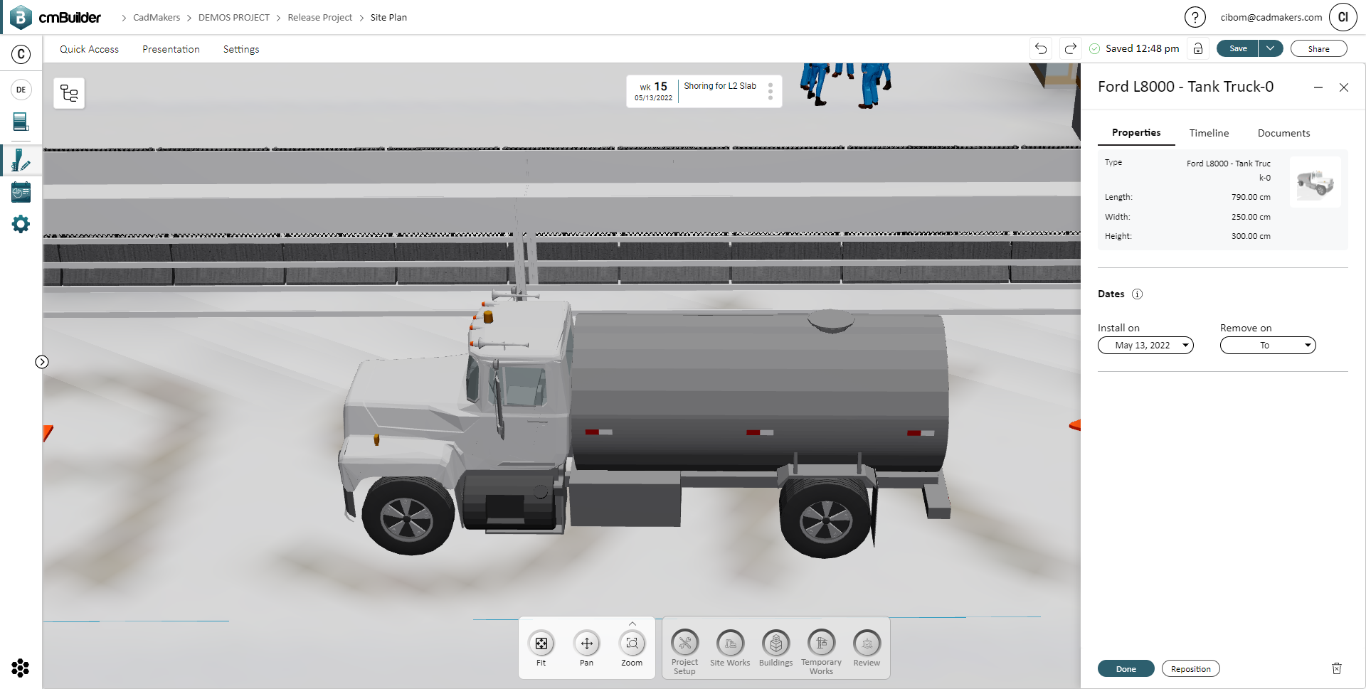Click the Length value 790.00 cm
Screen dimensions: 1366x689
pos(1251,197)
